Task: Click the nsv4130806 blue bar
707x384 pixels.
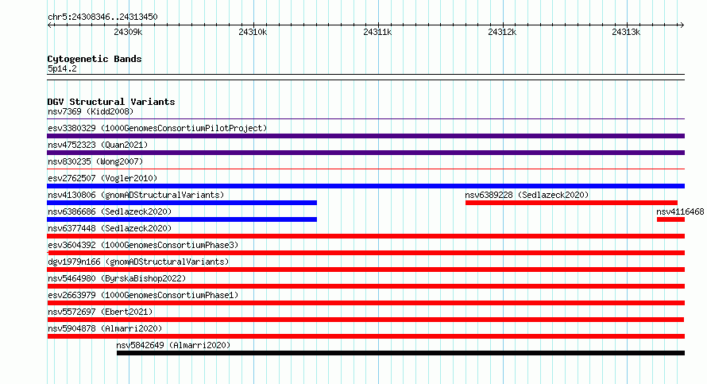Action: click(x=182, y=203)
